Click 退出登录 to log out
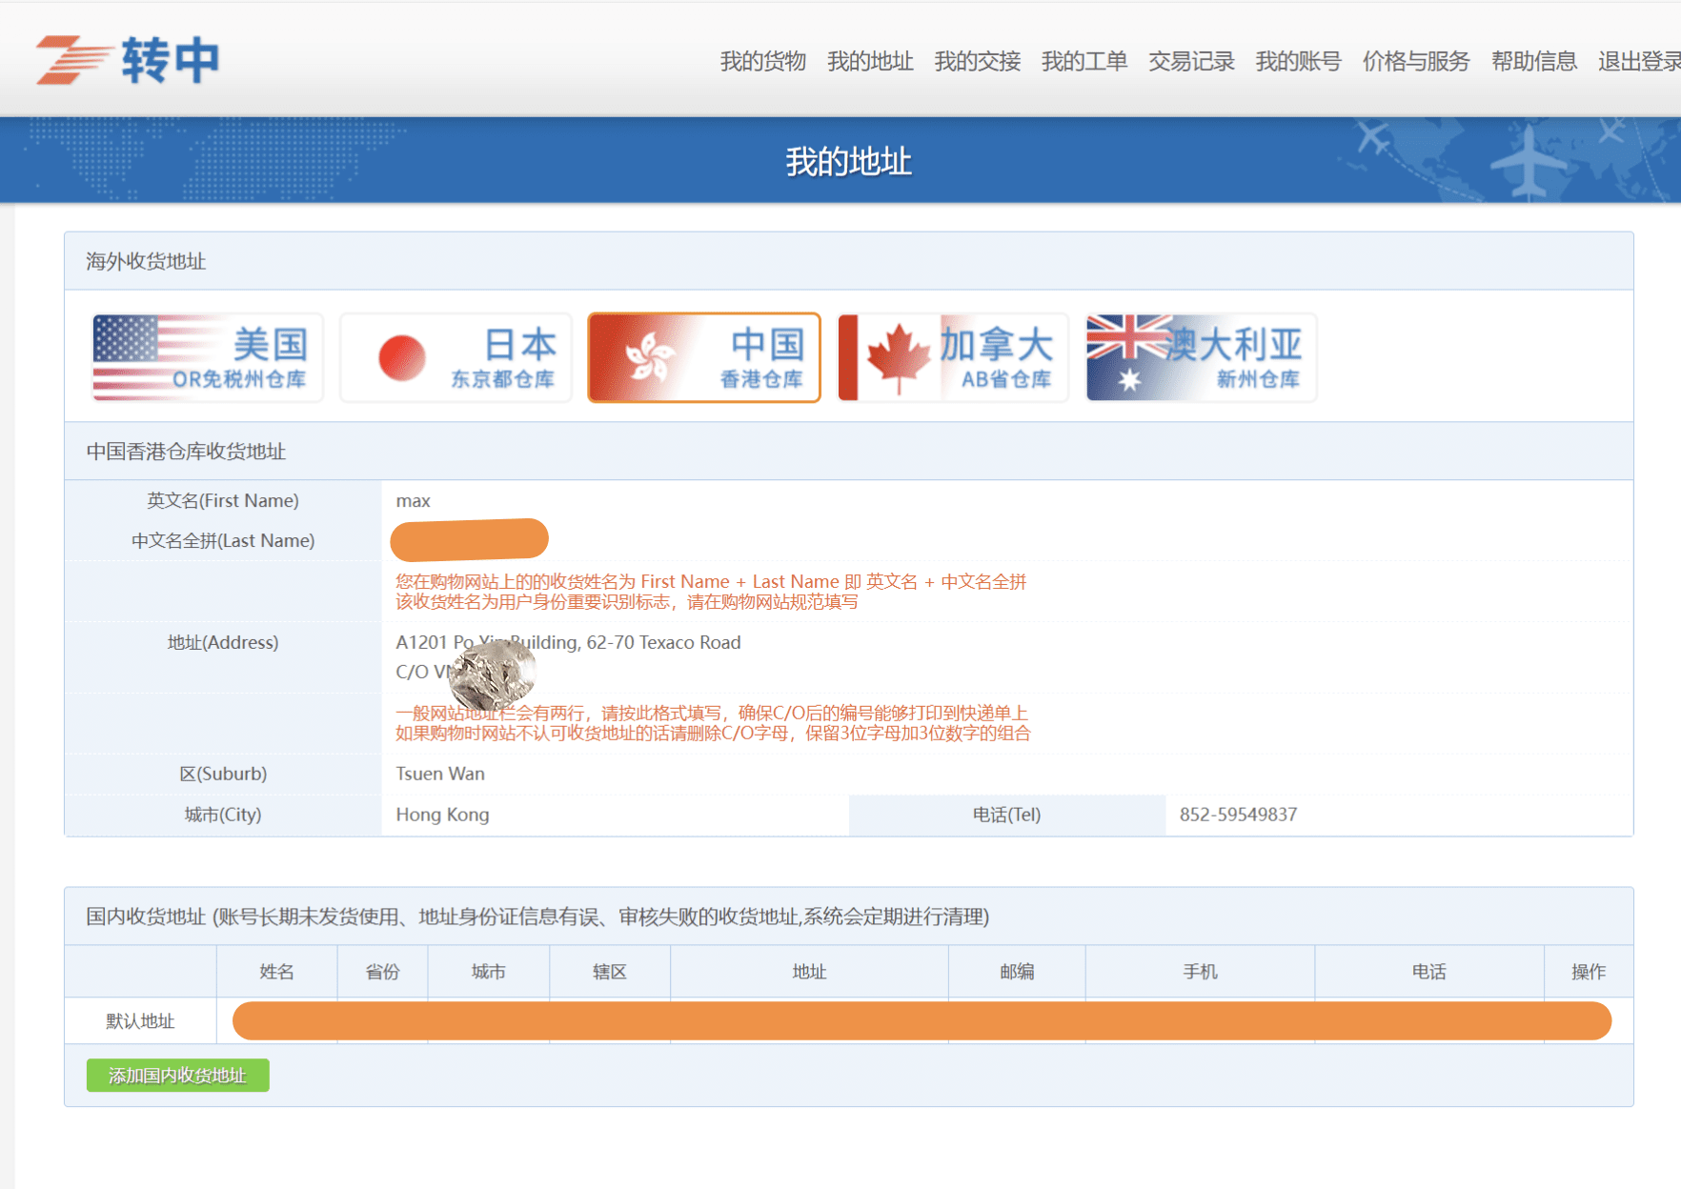The image size is (1681, 1189). click(x=1638, y=61)
